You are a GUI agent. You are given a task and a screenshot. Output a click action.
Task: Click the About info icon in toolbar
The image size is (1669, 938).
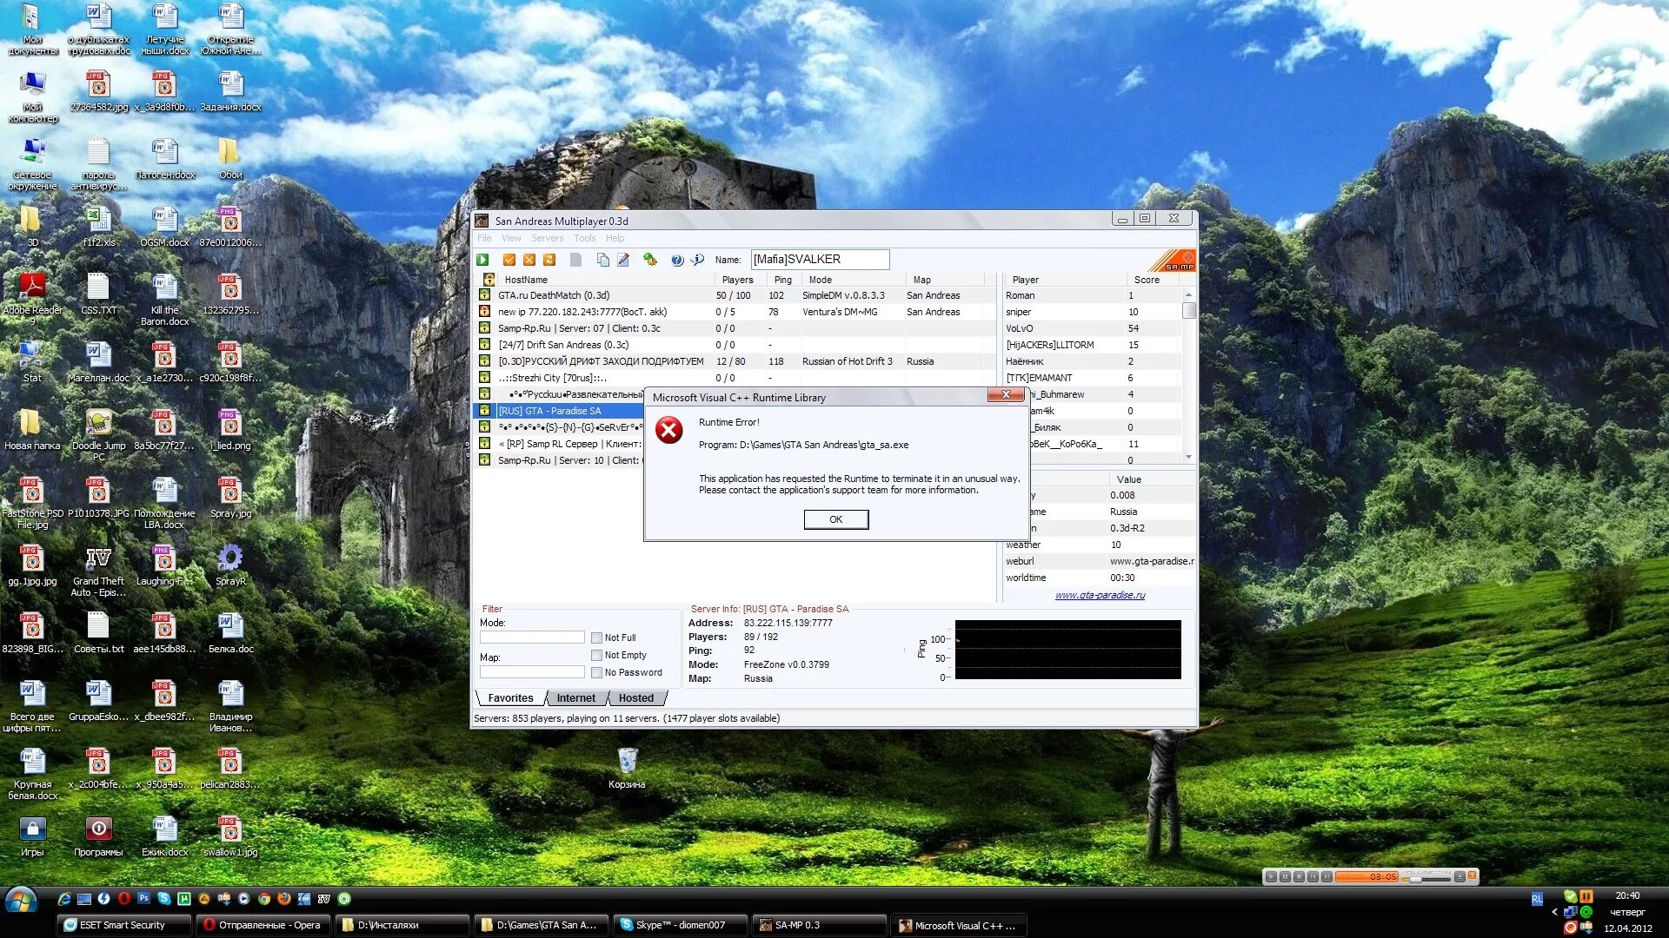(x=697, y=260)
